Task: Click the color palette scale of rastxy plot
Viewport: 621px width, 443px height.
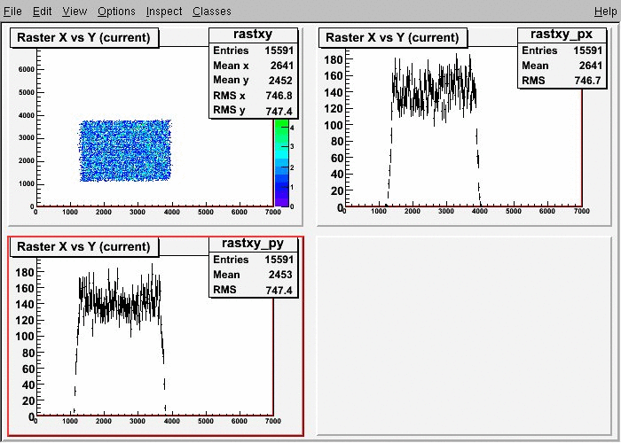Action: [x=282, y=162]
